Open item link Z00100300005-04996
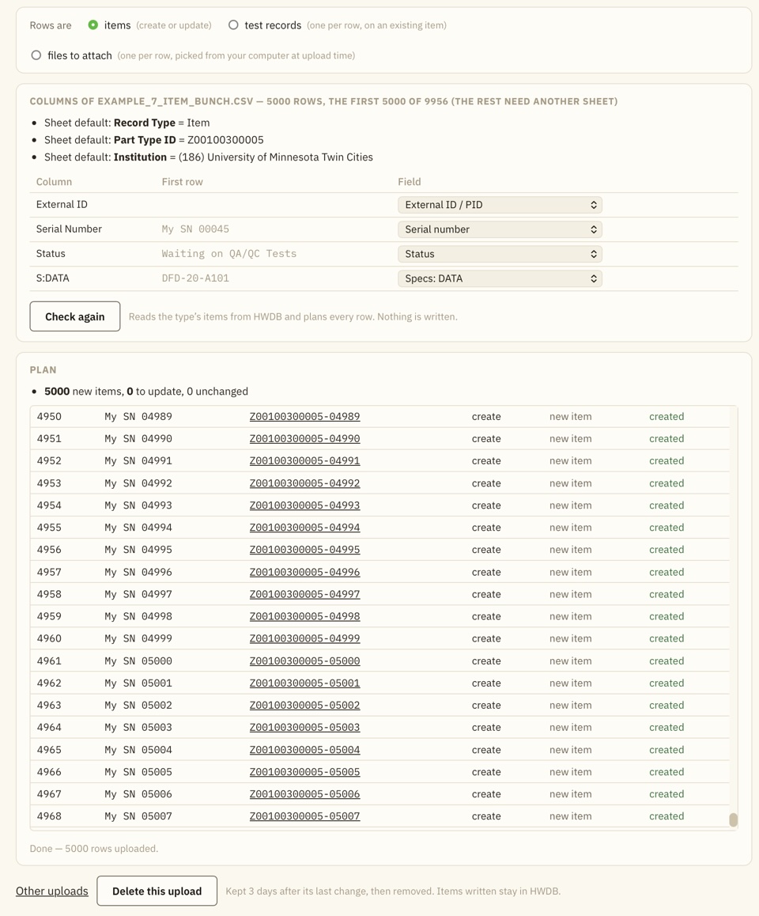Image resolution: width=759 pixels, height=916 pixels. click(x=304, y=572)
